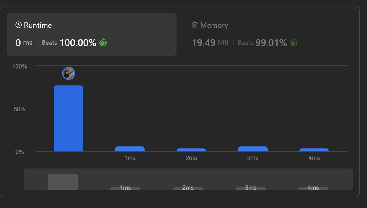367x208 pixels.
Task: Click the 3ms label under the main chart
Action: pos(253,158)
